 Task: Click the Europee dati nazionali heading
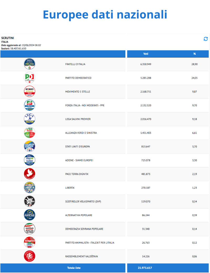[105, 14]
